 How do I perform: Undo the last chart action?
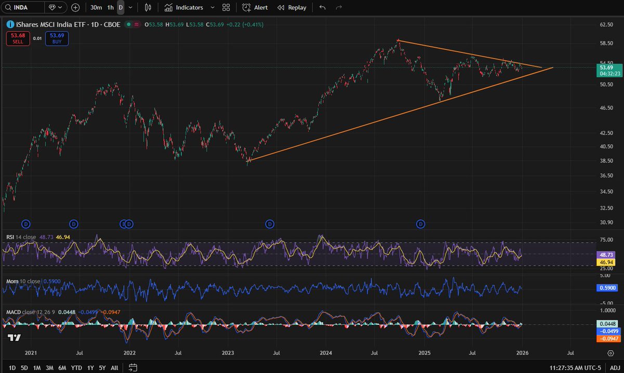322,7
